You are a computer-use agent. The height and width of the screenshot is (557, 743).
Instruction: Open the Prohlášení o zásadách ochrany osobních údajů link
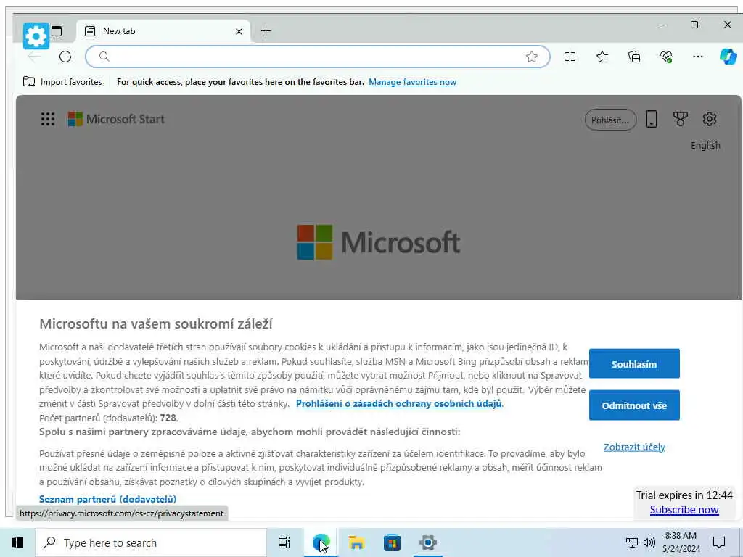(x=398, y=403)
